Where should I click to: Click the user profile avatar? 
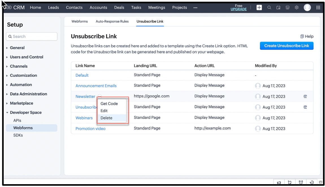[x=307, y=8]
